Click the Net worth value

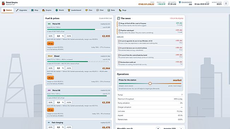pyautogui.click(x=172, y=4)
